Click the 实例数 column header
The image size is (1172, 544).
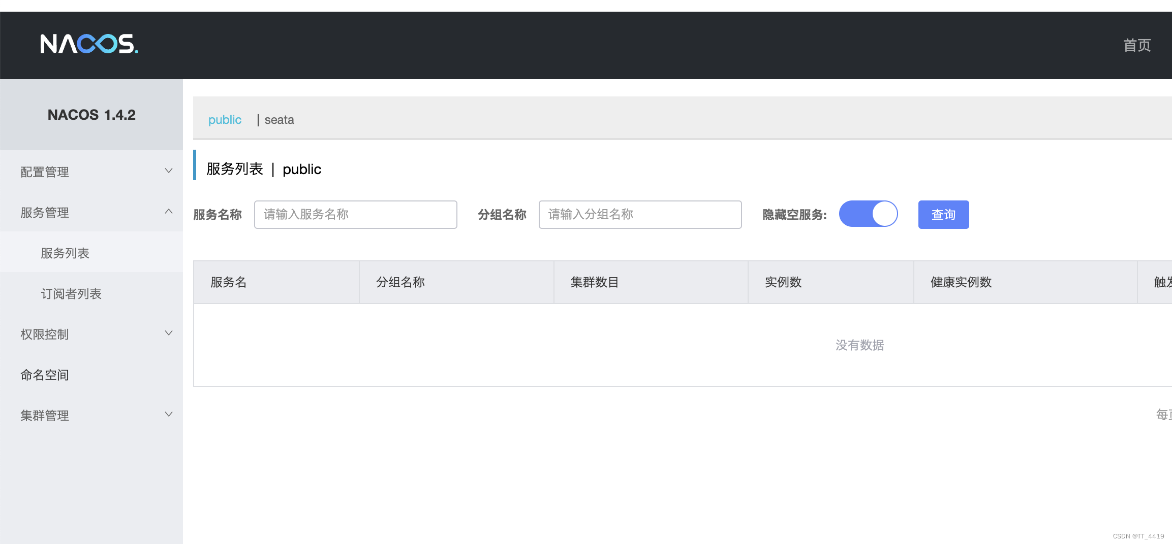(831, 282)
